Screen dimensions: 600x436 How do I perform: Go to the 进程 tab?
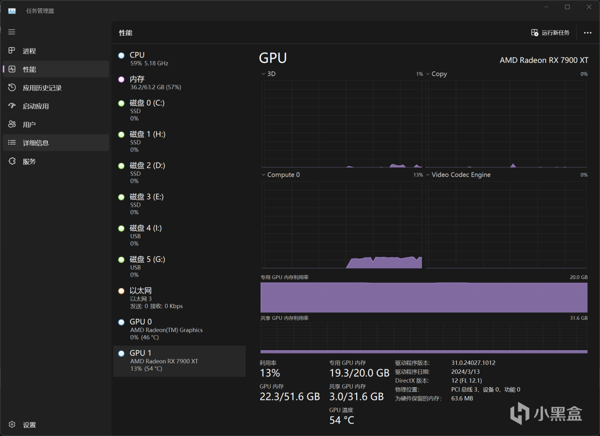tap(56, 51)
